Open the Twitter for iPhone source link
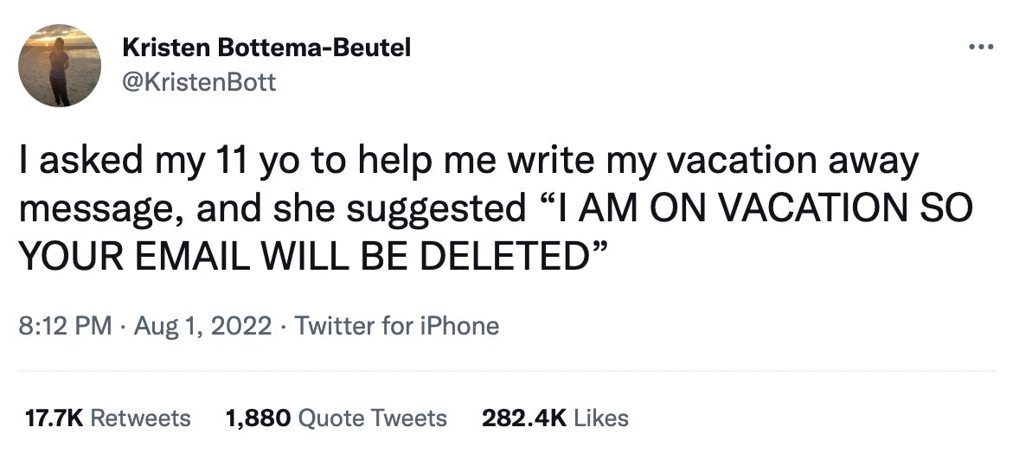The width and height of the screenshot is (1019, 453). (x=397, y=326)
